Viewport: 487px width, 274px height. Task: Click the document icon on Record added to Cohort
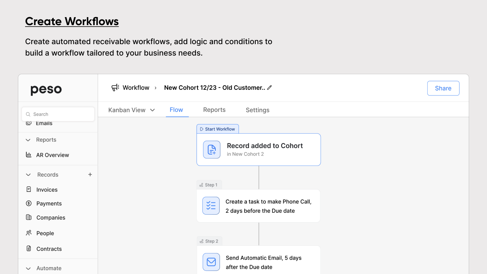[x=212, y=149]
